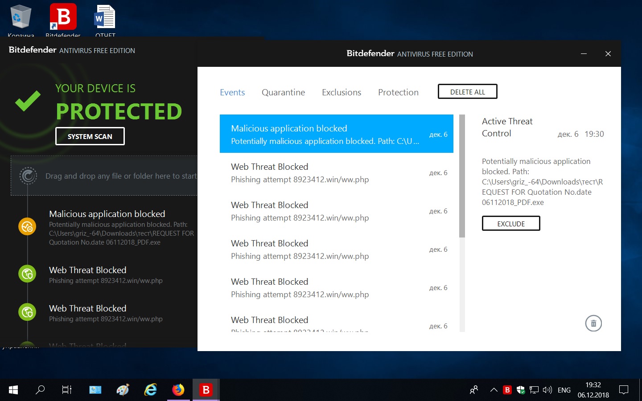This screenshot has width=642, height=401.
Task: Click Bitdefender tray icon in system tray
Action: (507, 390)
